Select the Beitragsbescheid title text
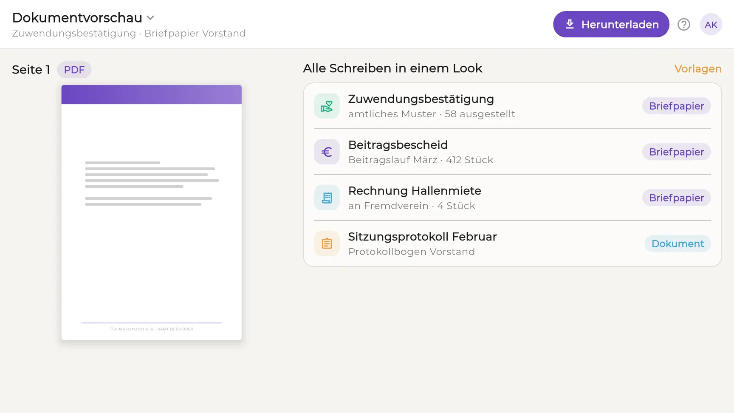 coord(398,145)
